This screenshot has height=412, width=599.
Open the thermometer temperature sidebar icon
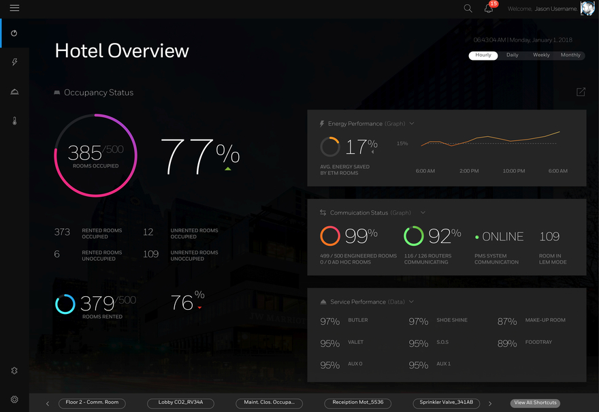point(14,121)
